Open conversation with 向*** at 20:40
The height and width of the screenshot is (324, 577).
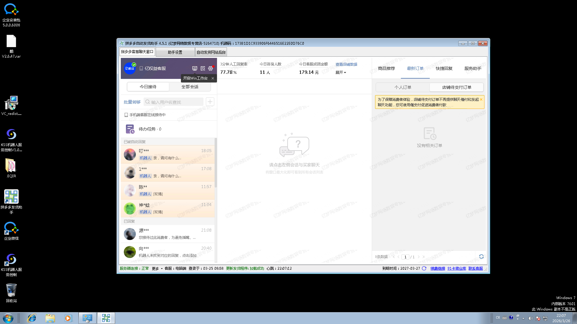(168, 252)
